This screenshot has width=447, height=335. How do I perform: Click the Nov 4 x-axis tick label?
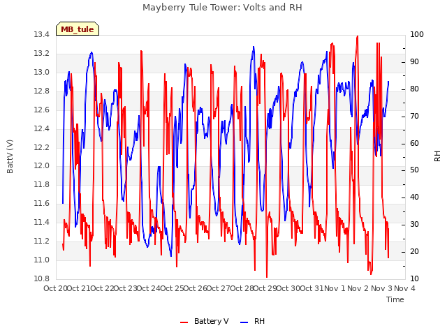pos(404,288)
